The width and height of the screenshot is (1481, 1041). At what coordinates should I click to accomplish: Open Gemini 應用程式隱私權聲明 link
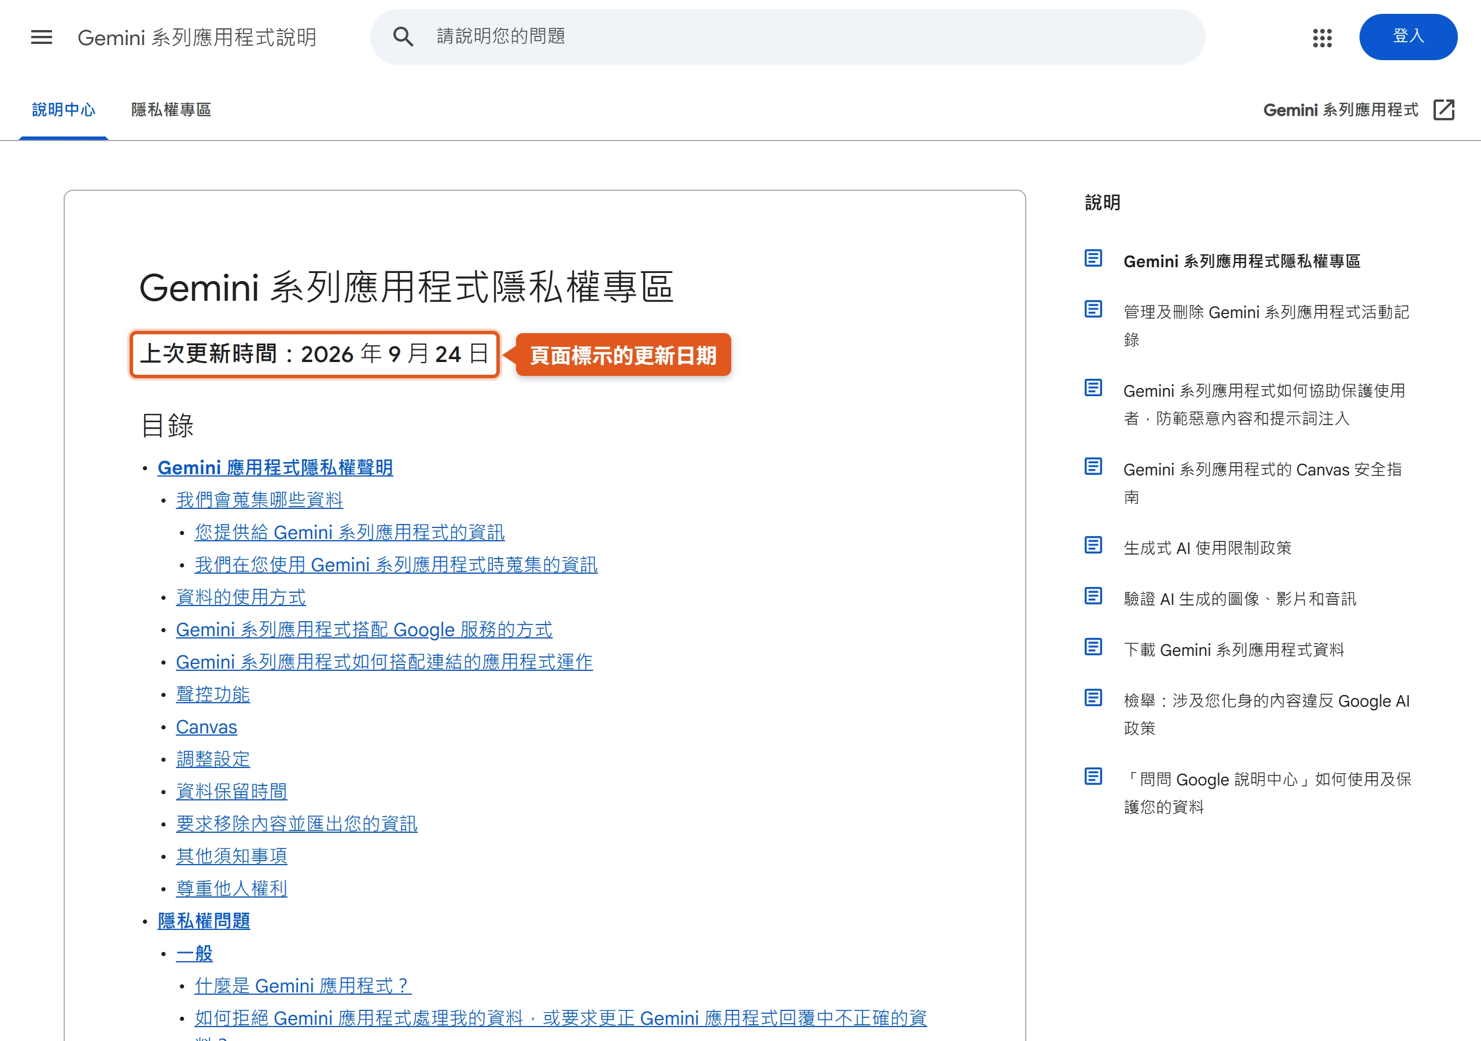coord(275,468)
